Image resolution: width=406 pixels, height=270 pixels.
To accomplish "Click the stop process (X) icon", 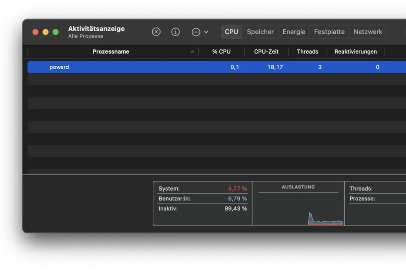I will click(156, 32).
